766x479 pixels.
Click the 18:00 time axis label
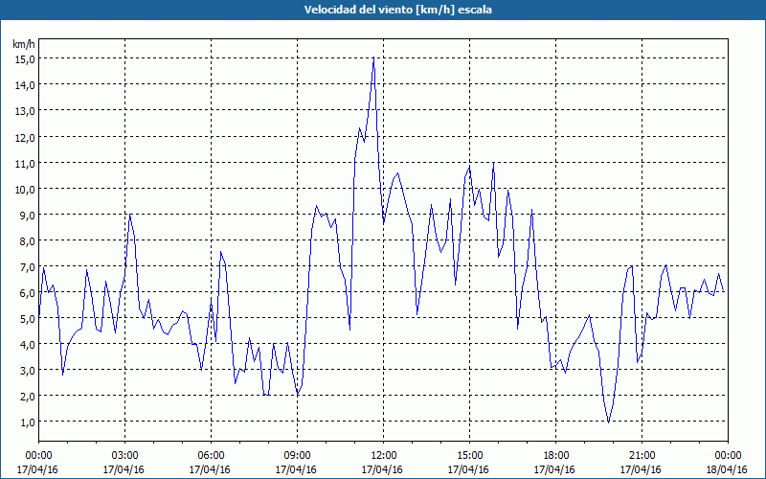pyautogui.click(x=555, y=456)
